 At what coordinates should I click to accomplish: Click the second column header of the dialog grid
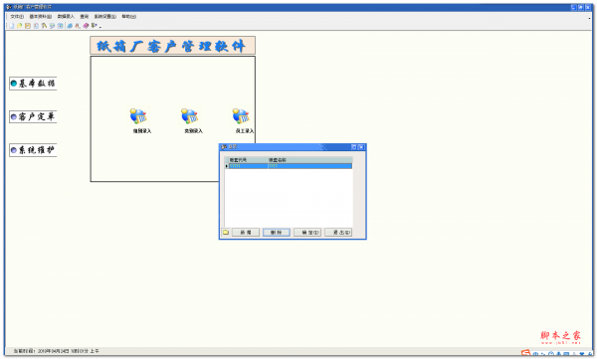309,160
